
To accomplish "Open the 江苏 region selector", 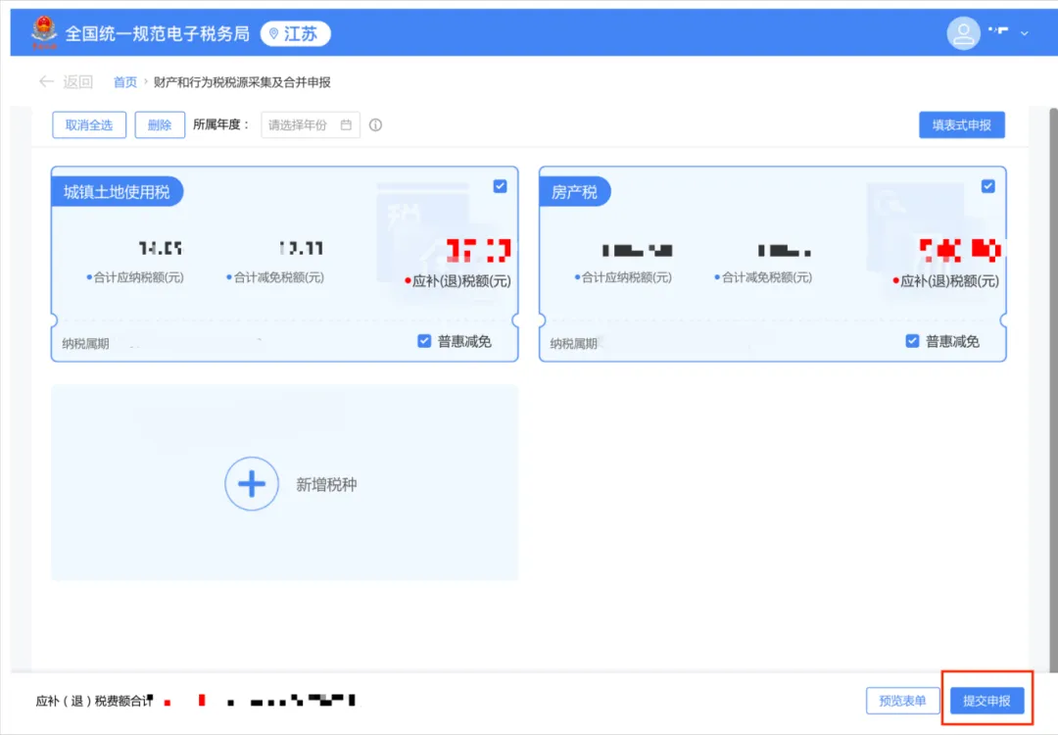I will pyautogui.click(x=295, y=32).
